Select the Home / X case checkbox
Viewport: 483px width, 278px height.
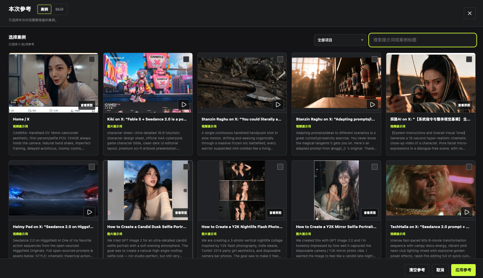point(92,59)
